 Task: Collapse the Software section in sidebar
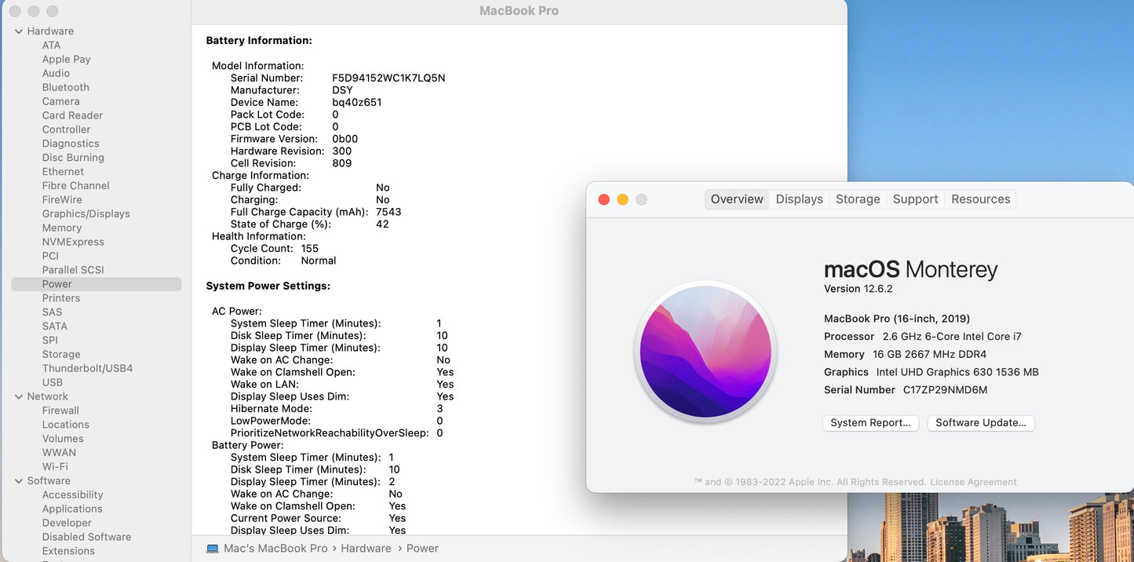[x=19, y=481]
